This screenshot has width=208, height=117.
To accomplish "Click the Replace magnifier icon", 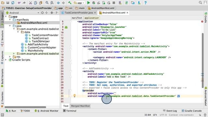I will (52, 3).
